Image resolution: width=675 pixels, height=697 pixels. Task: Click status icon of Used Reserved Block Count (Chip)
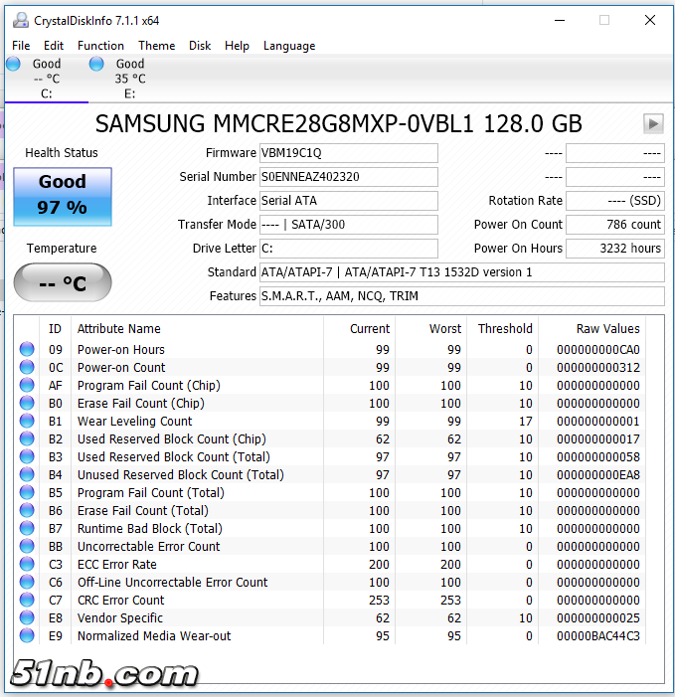(27, 438)
